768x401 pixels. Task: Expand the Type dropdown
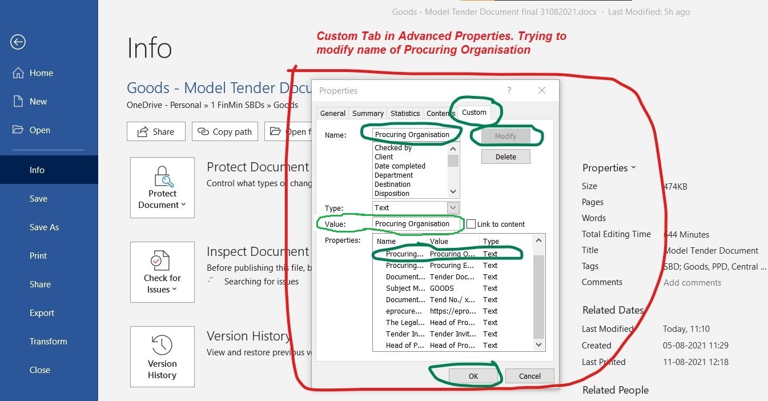[x=453, y=208]
